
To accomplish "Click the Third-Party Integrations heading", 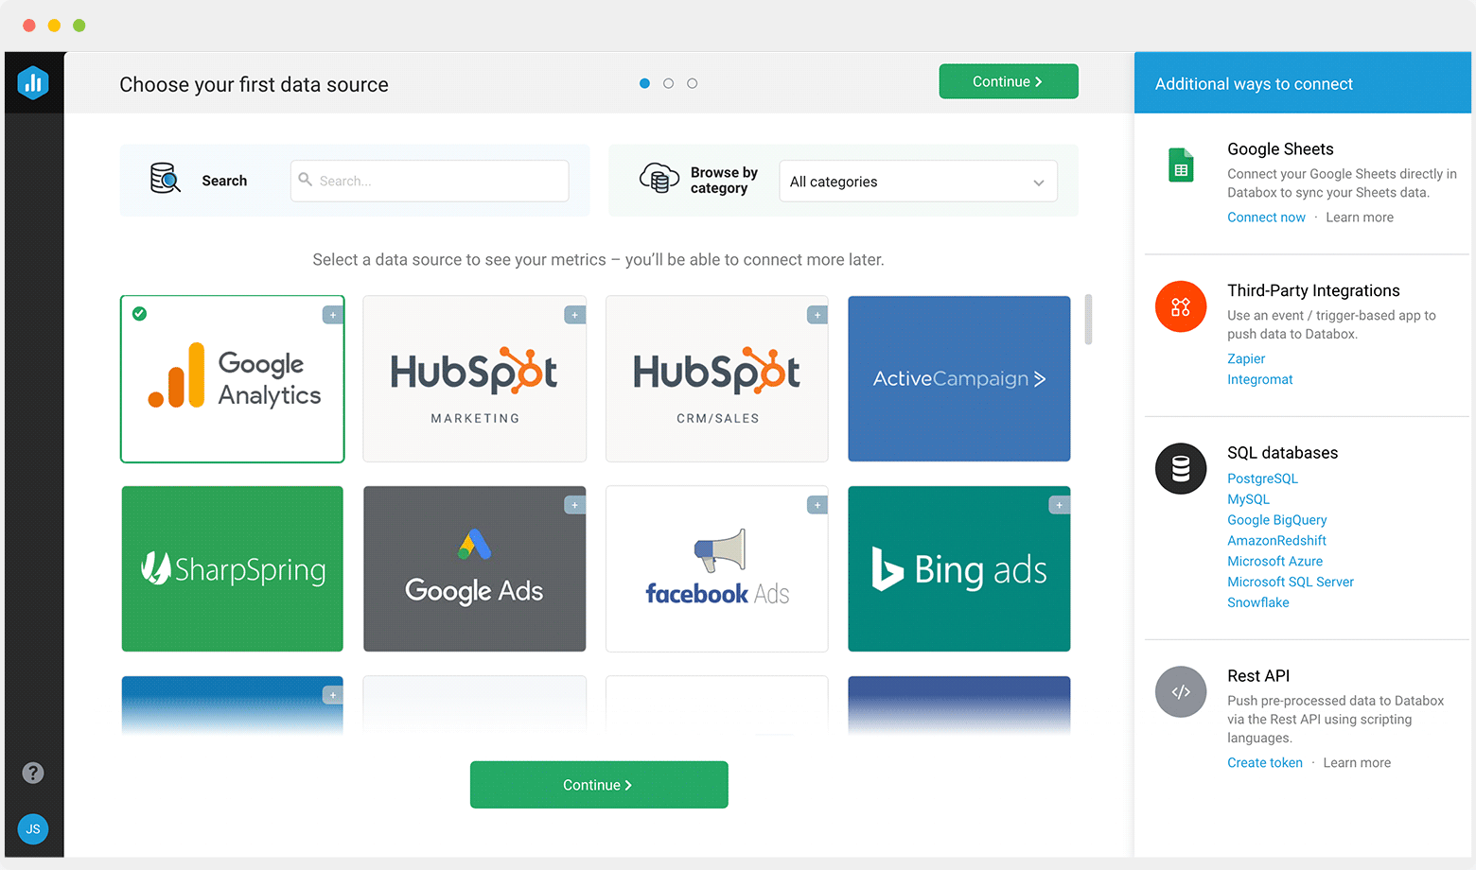I will pyautogui.click(x=1313, y=290).
